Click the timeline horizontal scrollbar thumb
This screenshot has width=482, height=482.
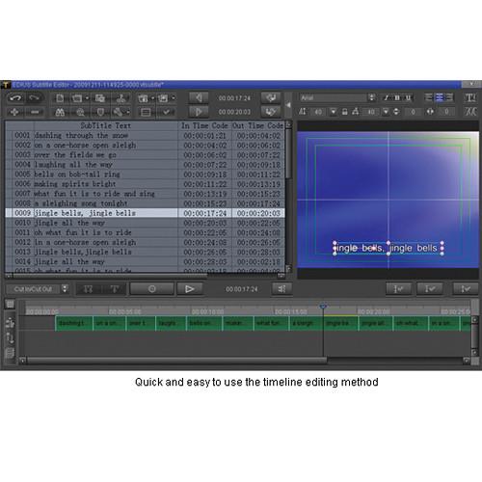176,361
